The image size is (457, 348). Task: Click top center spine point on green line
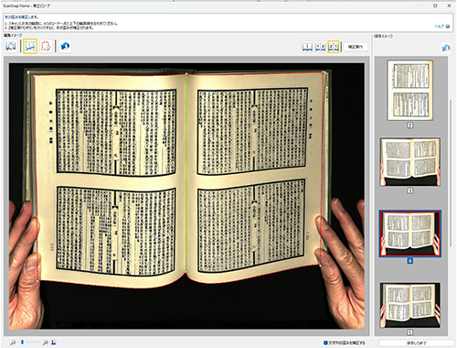[186, 73]
